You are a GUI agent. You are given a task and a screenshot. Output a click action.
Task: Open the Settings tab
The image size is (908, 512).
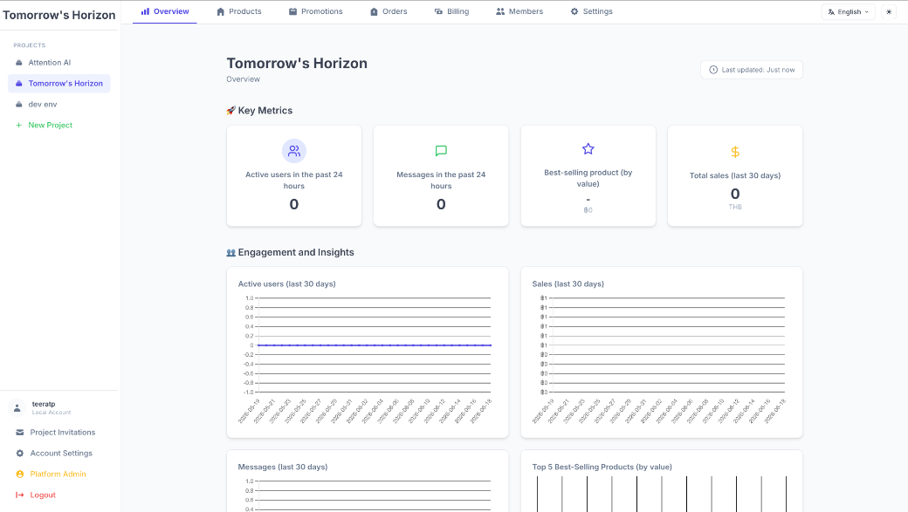coord(591,11)
